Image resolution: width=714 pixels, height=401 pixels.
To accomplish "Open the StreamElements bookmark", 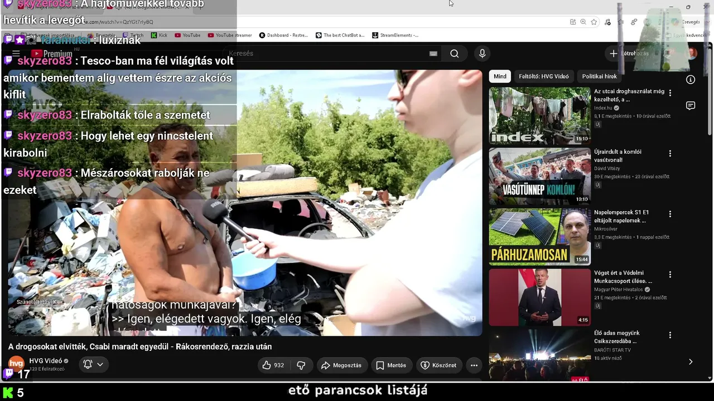I will (395, 35).
